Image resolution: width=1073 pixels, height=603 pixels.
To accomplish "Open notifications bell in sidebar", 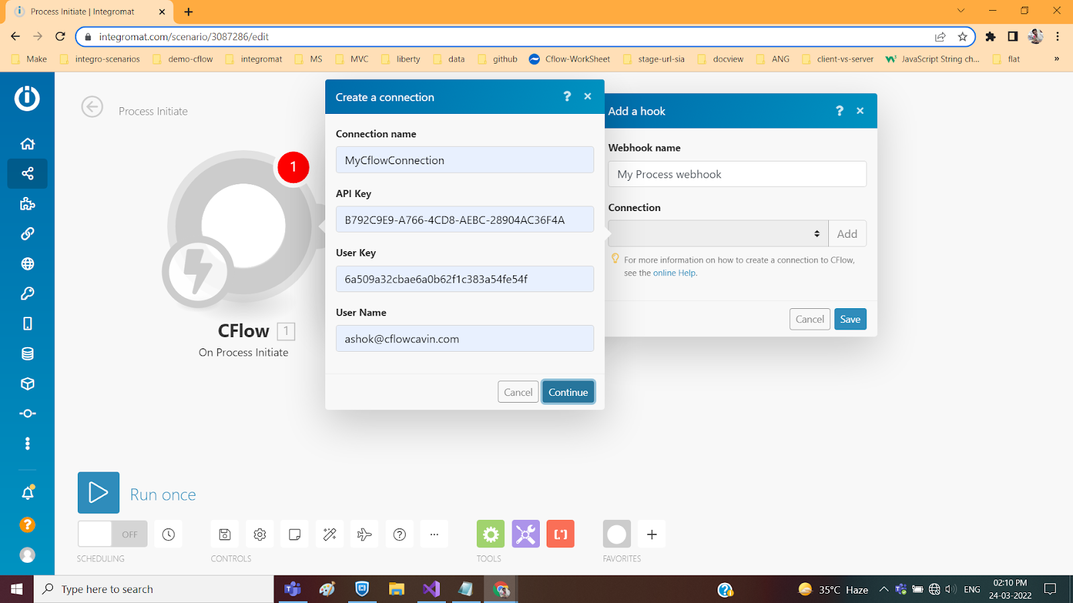I will (27, 493).
